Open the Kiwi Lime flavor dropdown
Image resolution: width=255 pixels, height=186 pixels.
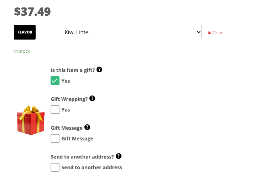pyautogui.click(x=131, y=32)
